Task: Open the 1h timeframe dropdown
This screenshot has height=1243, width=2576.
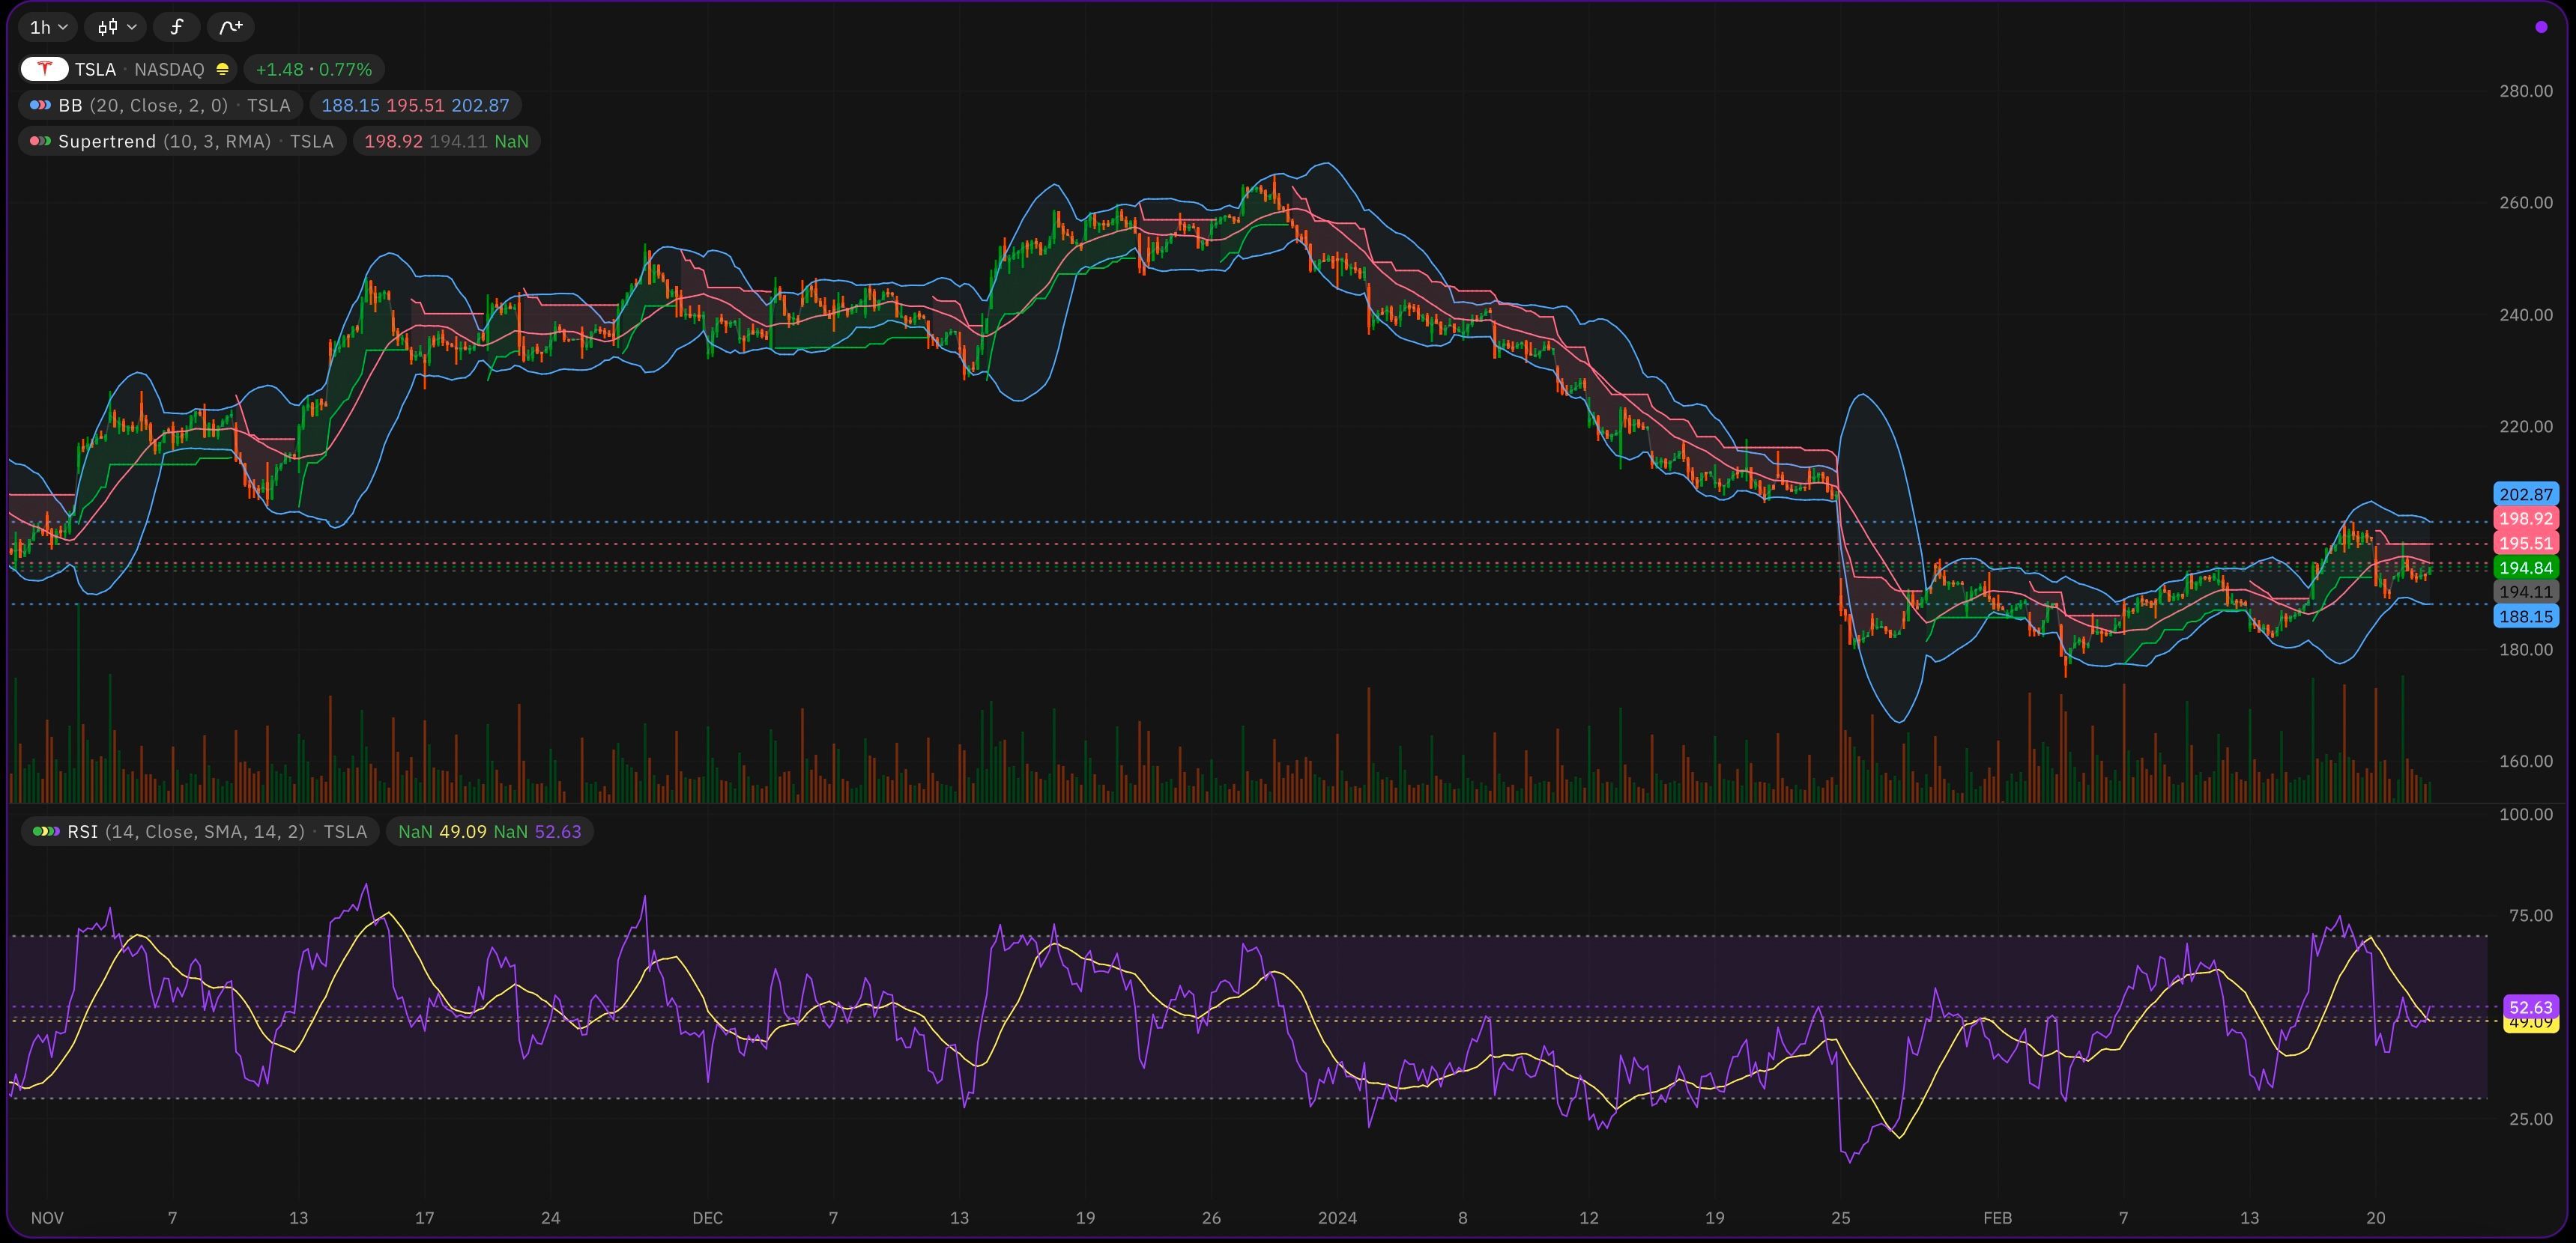Action: (x=47, y=27)
